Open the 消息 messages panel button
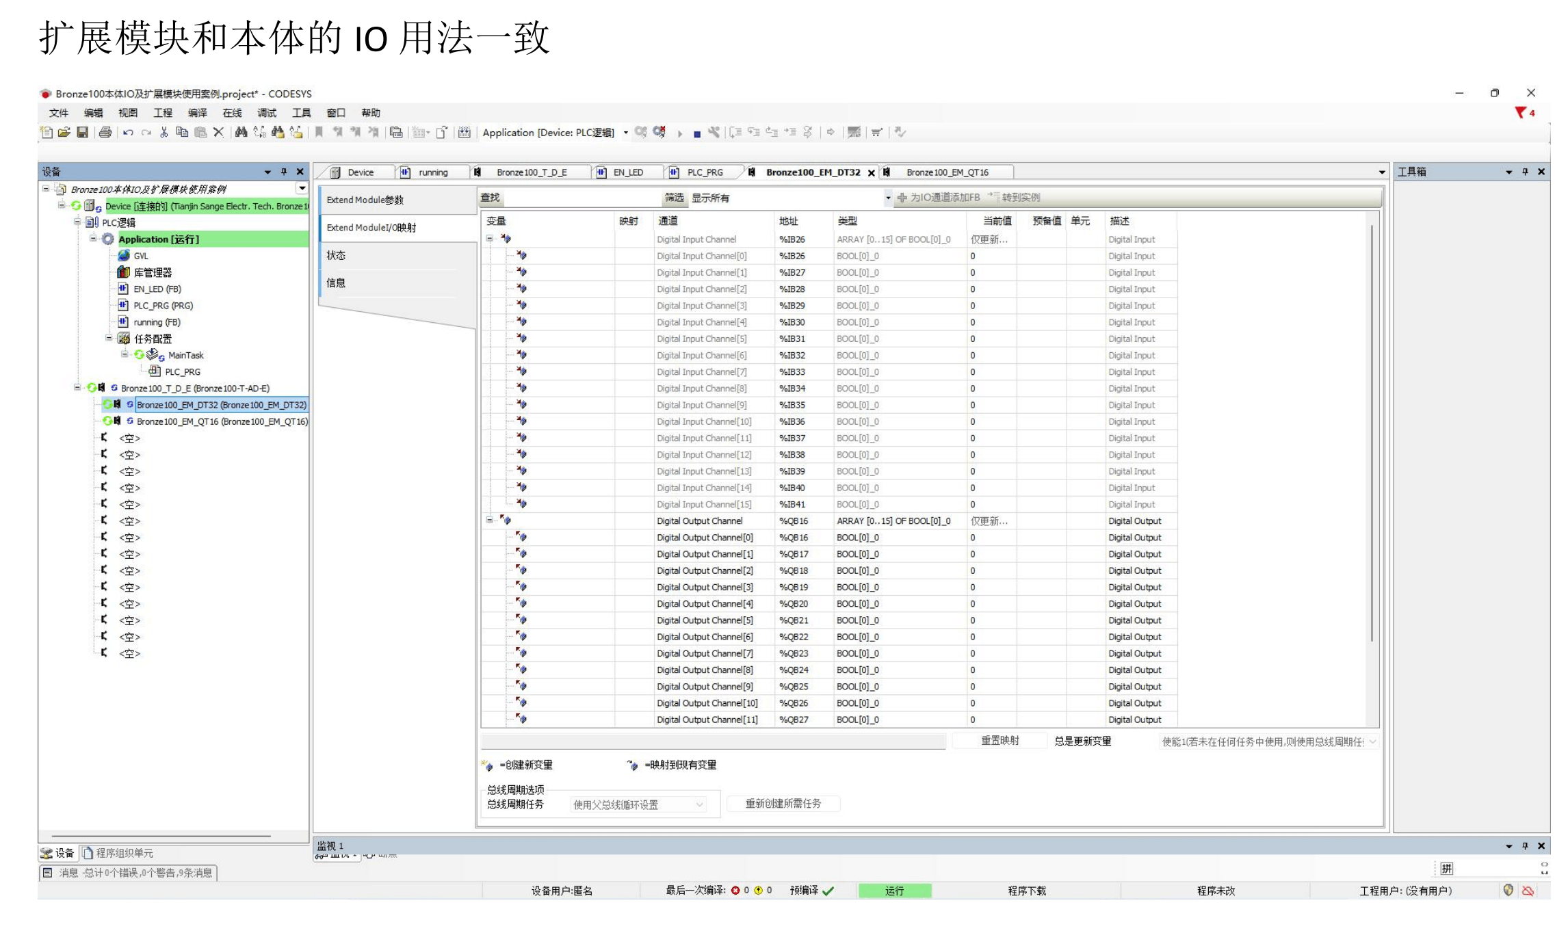The height and width of the screenshot is (935, 1568). pos(129,873)
